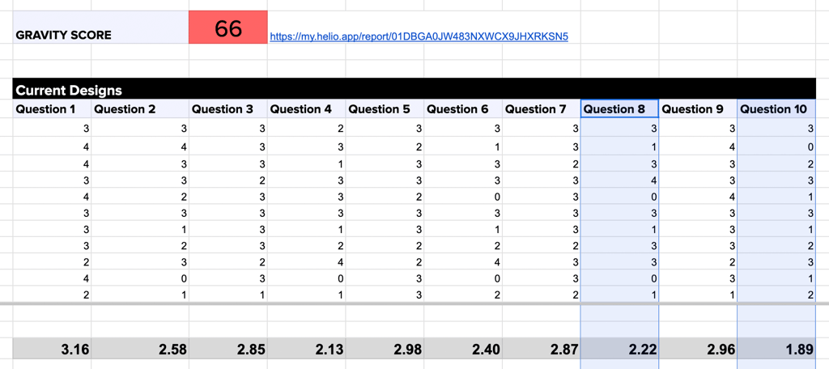Click the Current Designs black header bar

[x=414, y=90]
